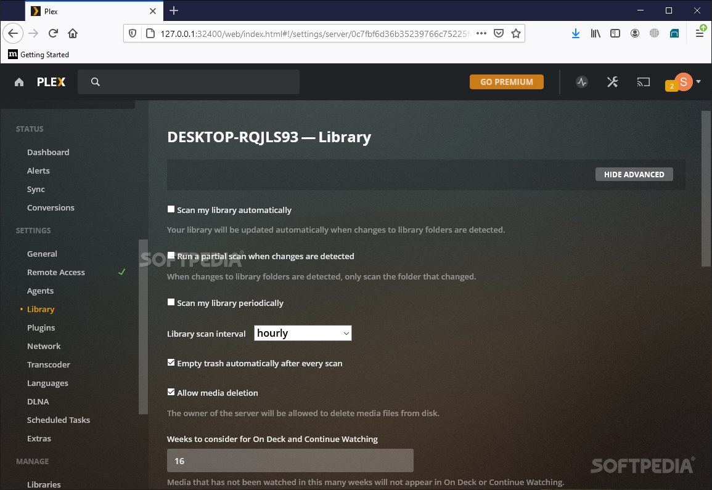Expand the account dropdown arrow
The image size is (712, 490).
tap(698, 82)
